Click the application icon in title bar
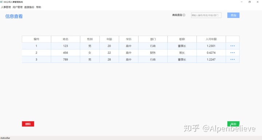 [2, 2]
